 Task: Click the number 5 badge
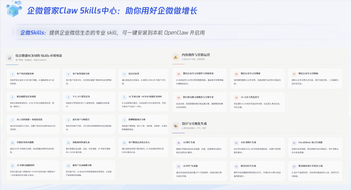[68, 97]
